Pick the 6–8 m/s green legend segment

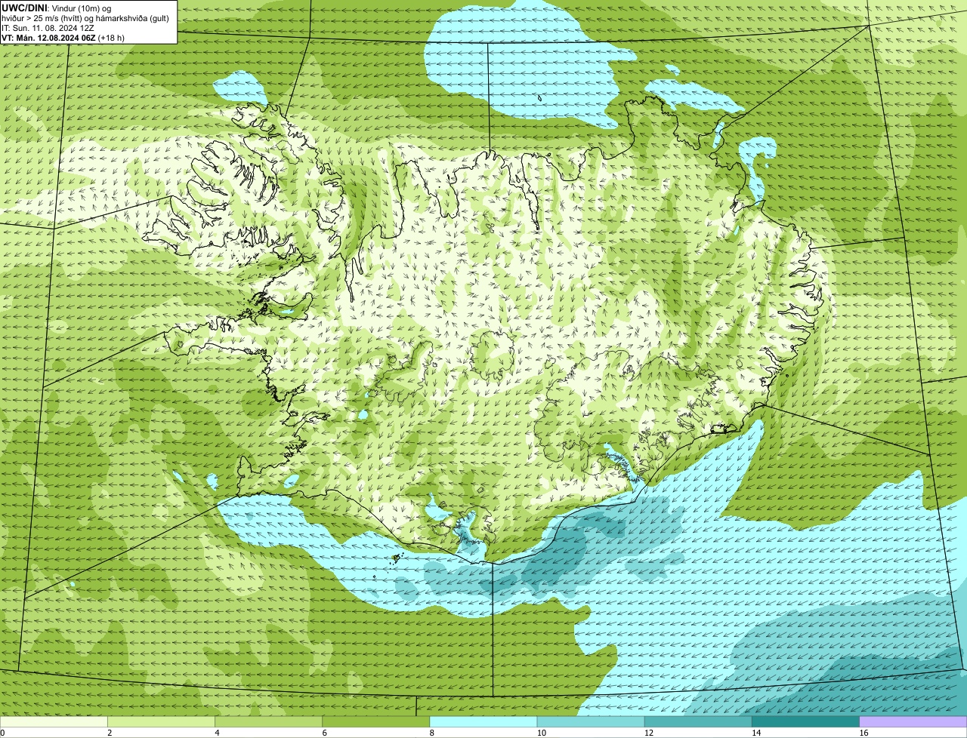click(x=375, y=722)
